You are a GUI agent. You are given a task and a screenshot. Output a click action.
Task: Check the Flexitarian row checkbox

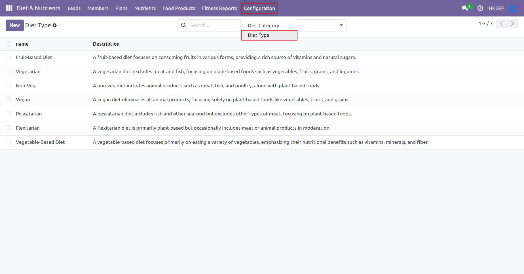click(8, 128)
